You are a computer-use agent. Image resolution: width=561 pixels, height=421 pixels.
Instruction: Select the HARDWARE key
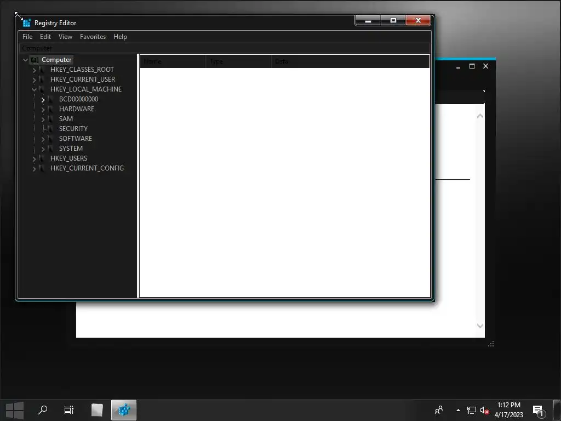pos(77,109)
